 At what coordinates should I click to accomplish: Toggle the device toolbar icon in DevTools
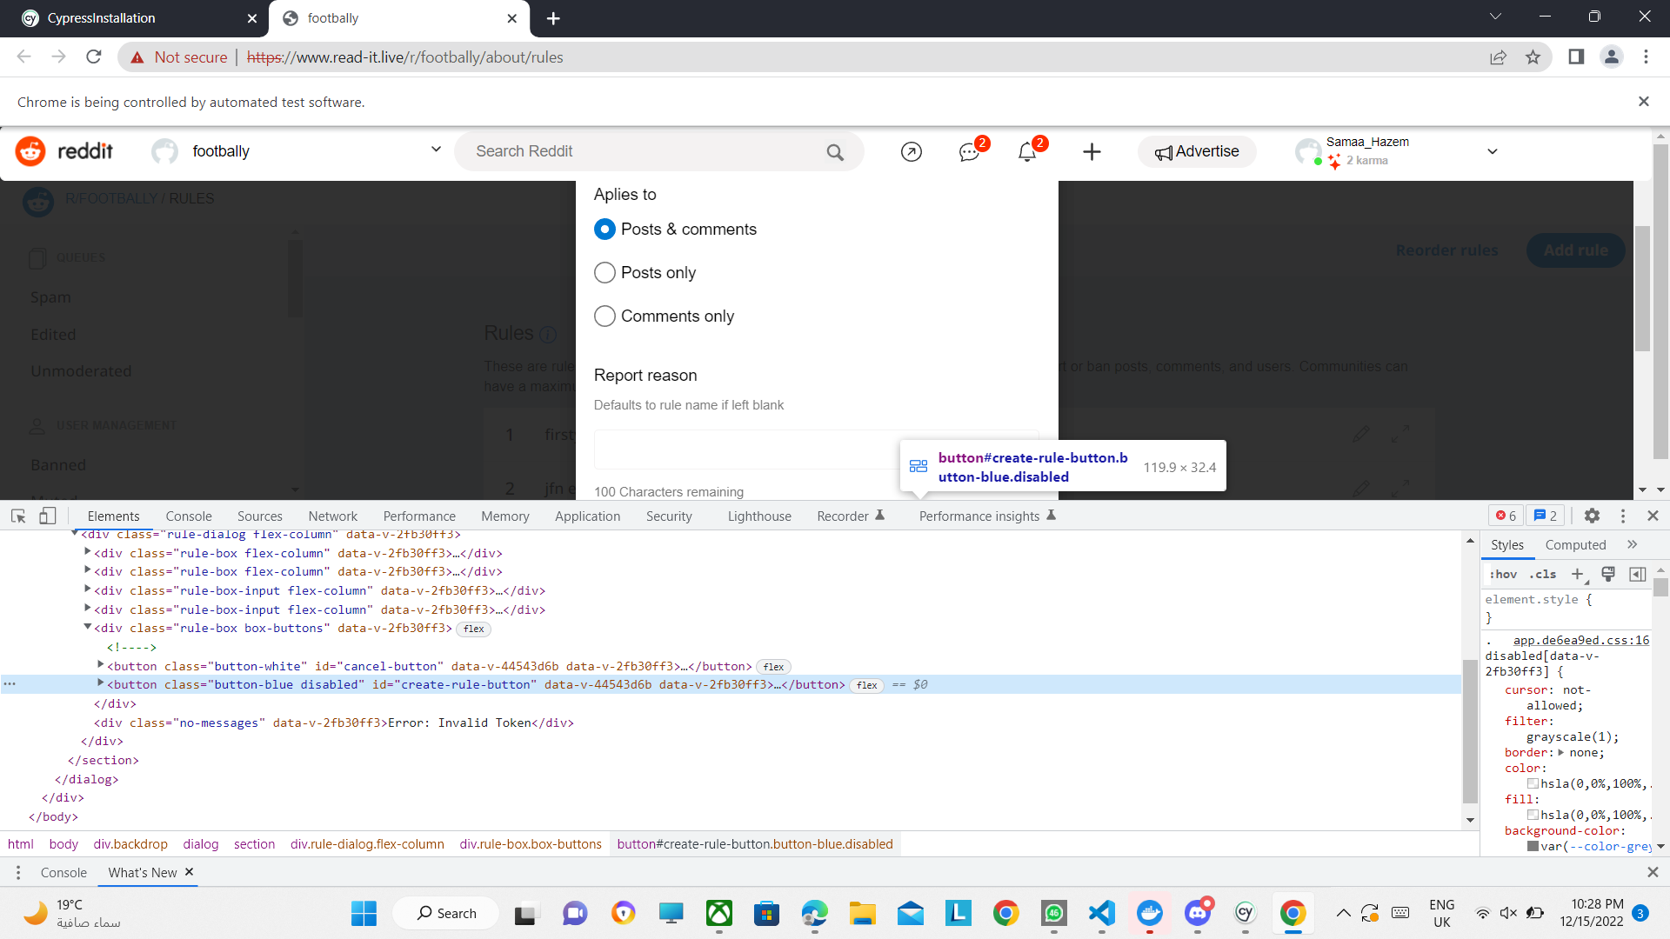[x=47, y=516]
